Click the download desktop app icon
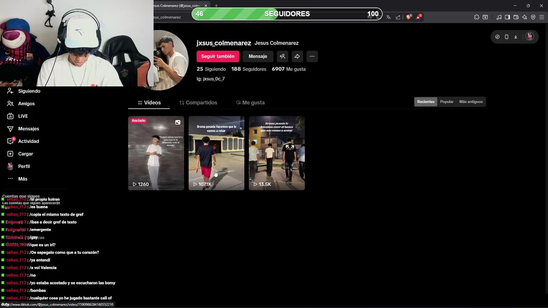The width and height of the screenshot is (548, 308). click(516, 37)
